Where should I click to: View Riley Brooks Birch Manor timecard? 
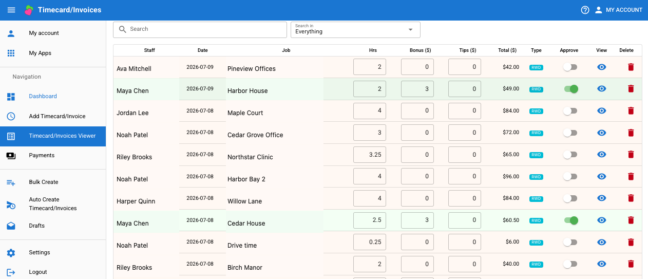coord(602,264)
